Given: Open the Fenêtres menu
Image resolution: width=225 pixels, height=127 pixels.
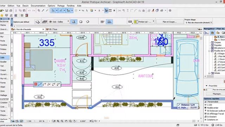Looking at the screenshot, I should pyautogui.click(x=71, y=6).
